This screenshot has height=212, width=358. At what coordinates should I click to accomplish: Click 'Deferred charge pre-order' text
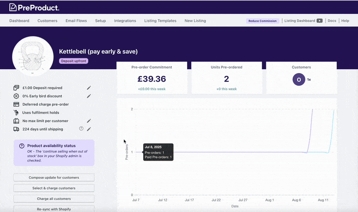pyautogui.click(x=46, y=104)
